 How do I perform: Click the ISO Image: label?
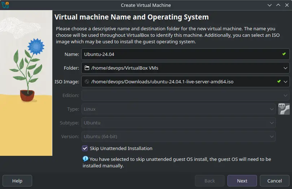click(67, 82)
